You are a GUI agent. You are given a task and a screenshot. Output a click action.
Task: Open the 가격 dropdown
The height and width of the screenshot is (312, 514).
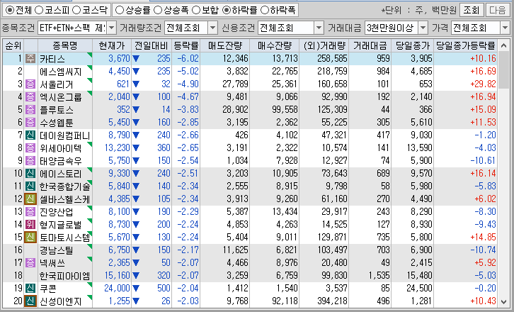point(505,28)
